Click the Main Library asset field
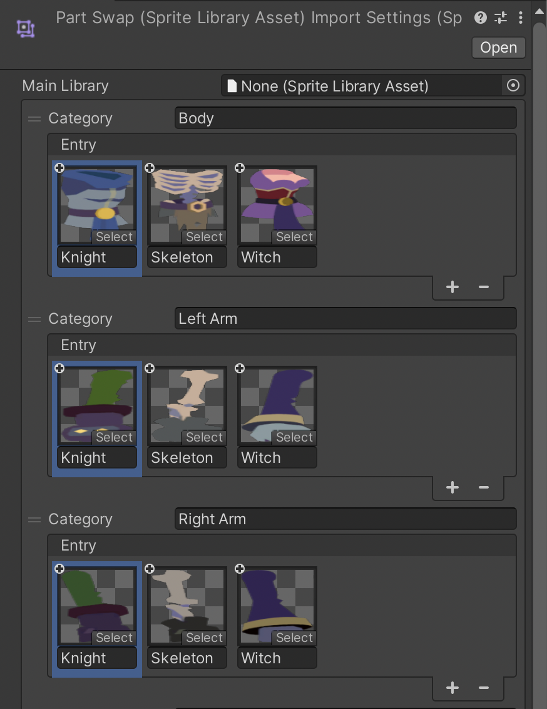This screenshot has width=547, height=709. pyautogui.click(x=362, y=86)
